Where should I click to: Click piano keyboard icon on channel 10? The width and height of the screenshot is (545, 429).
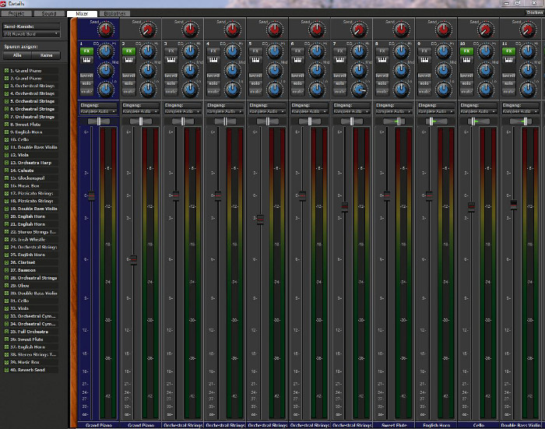(x=466, y=60)
